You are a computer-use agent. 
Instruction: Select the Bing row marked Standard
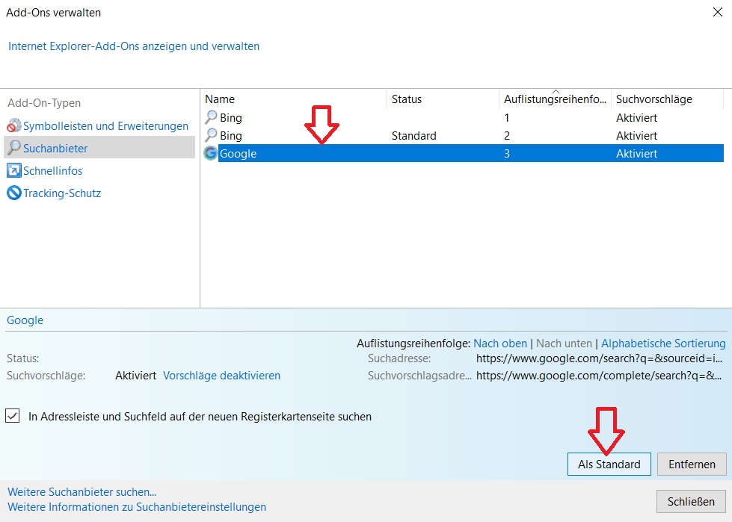231,136
